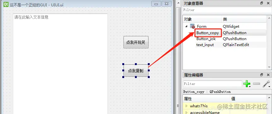Remove dynamic property with the minus icon
This screenshot has height=114, width=272.
pos(257,84)
